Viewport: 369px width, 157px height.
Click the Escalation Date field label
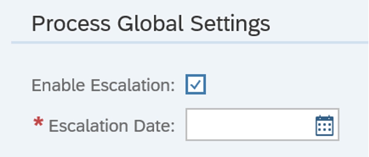(x=111, y=126)
